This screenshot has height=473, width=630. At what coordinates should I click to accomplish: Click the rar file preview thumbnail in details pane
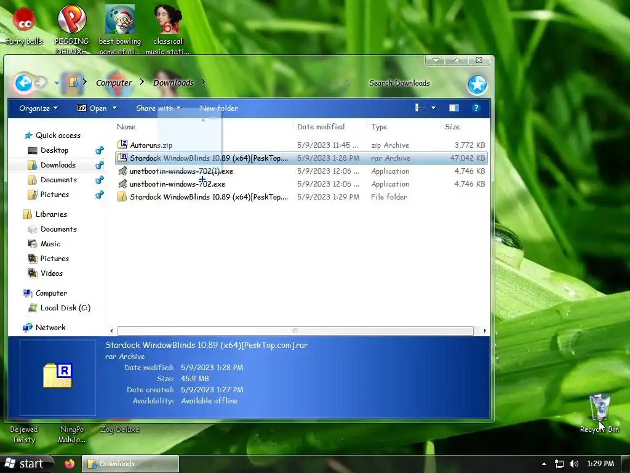point(58,376)
